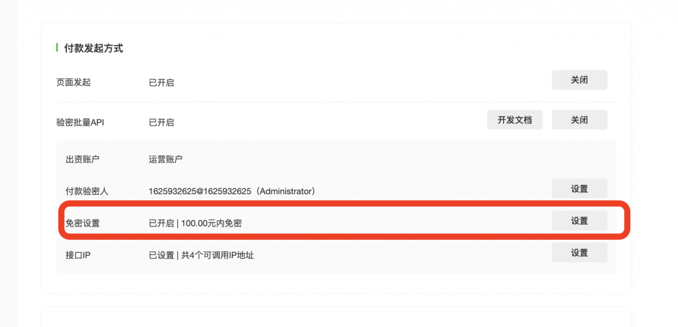678x327 pixels.
Task: Click the 接口IP label
Action: coord(77,255)
